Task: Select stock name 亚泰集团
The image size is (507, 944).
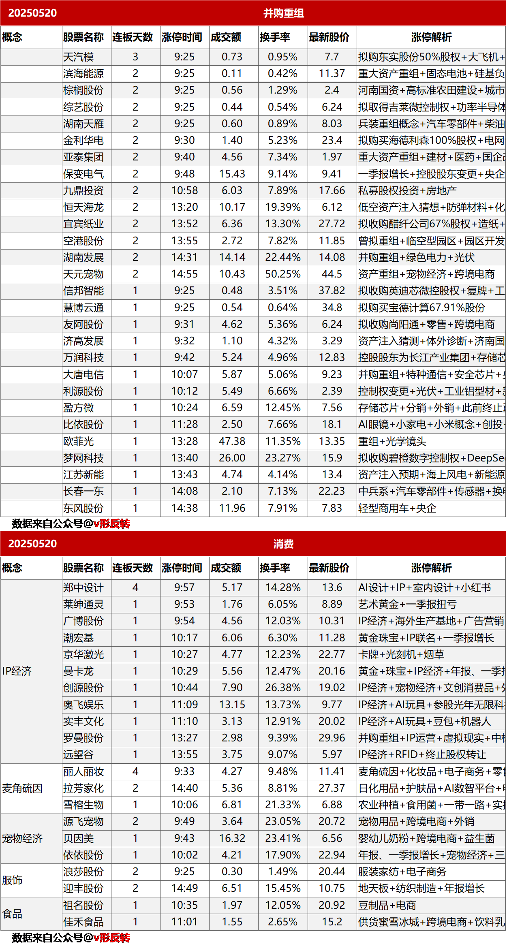Action: pos(83,157)
